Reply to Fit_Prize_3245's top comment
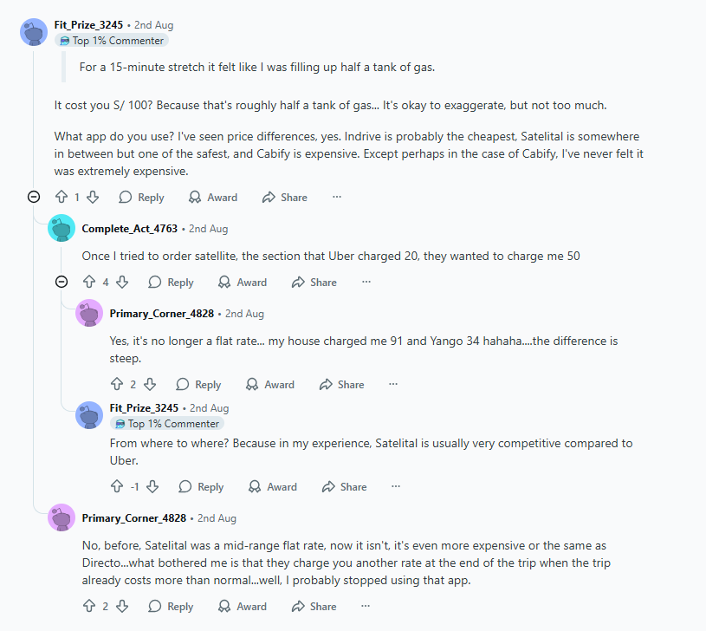This screenshot has width=706, height=631. [x=141, y=198]
